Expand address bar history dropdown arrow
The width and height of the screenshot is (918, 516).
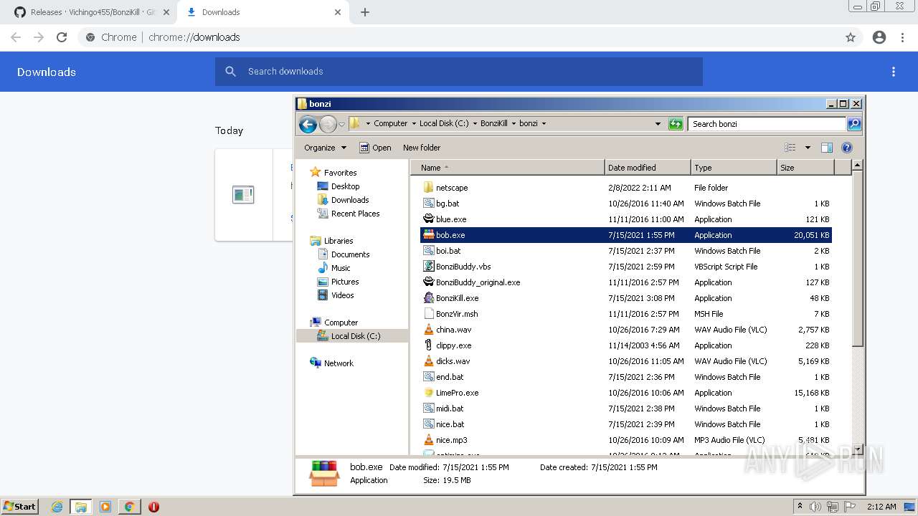click(x=658, y=124)
